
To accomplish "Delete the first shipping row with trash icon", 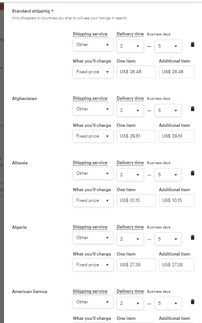I will tap(193, 45).
